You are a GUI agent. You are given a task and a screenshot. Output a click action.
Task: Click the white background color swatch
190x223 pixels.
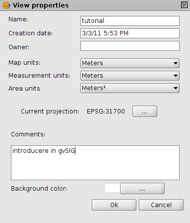(x=113, y=188)
